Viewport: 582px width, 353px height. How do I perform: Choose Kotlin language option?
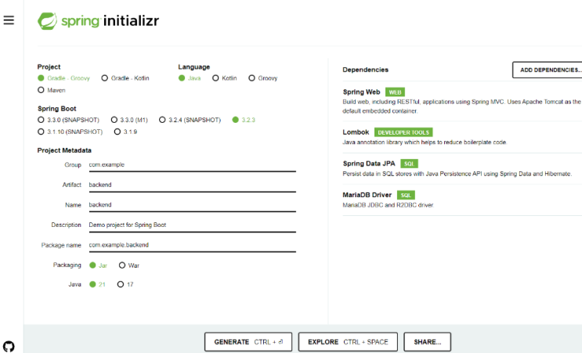[x=225, y=78]
